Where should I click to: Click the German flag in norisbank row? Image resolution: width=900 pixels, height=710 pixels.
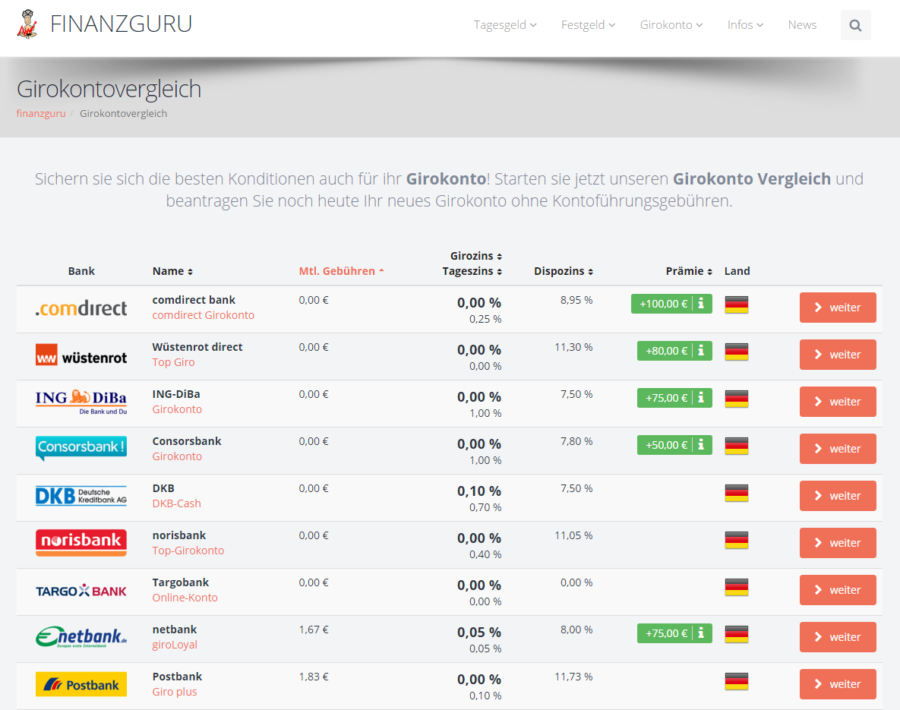[x=737, y=540]
